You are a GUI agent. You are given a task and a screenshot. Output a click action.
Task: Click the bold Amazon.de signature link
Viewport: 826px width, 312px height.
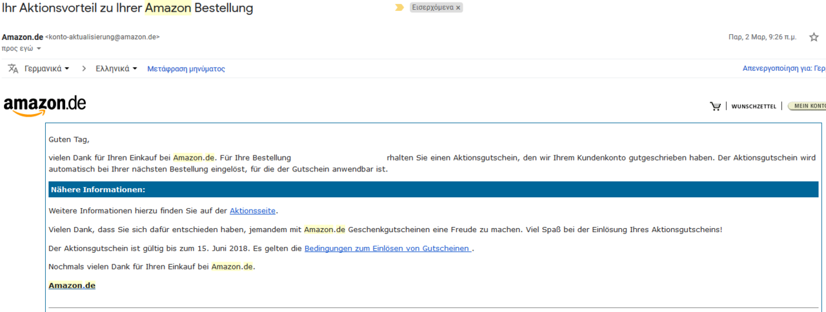[x=72, y=286]
